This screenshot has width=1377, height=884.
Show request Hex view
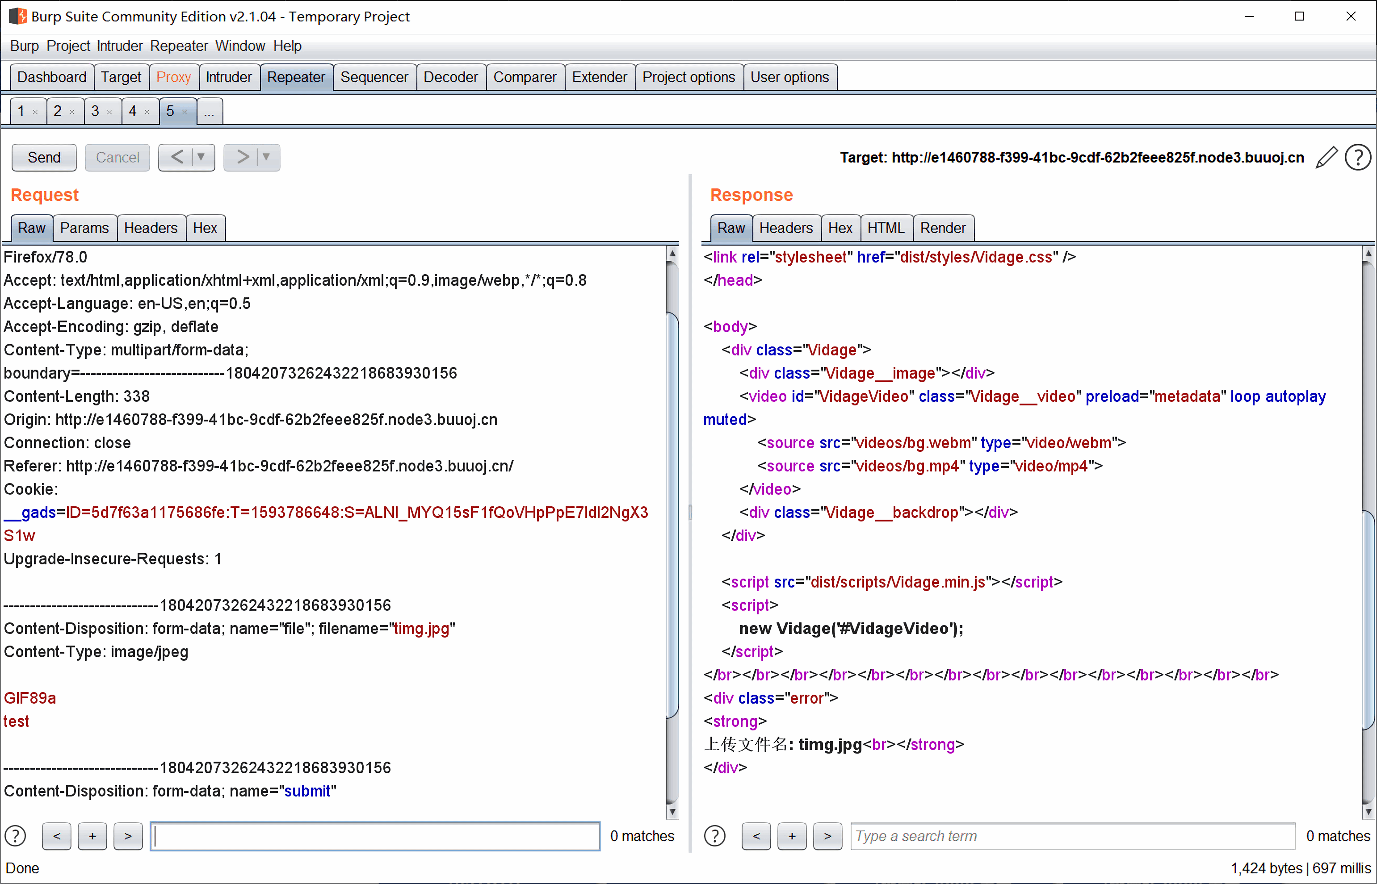pyautogui.click(x=205, y=228)
